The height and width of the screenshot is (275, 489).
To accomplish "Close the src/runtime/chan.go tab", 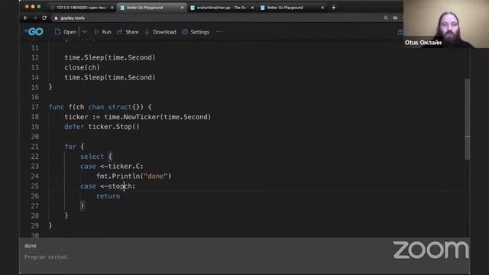I will (252, 8).
